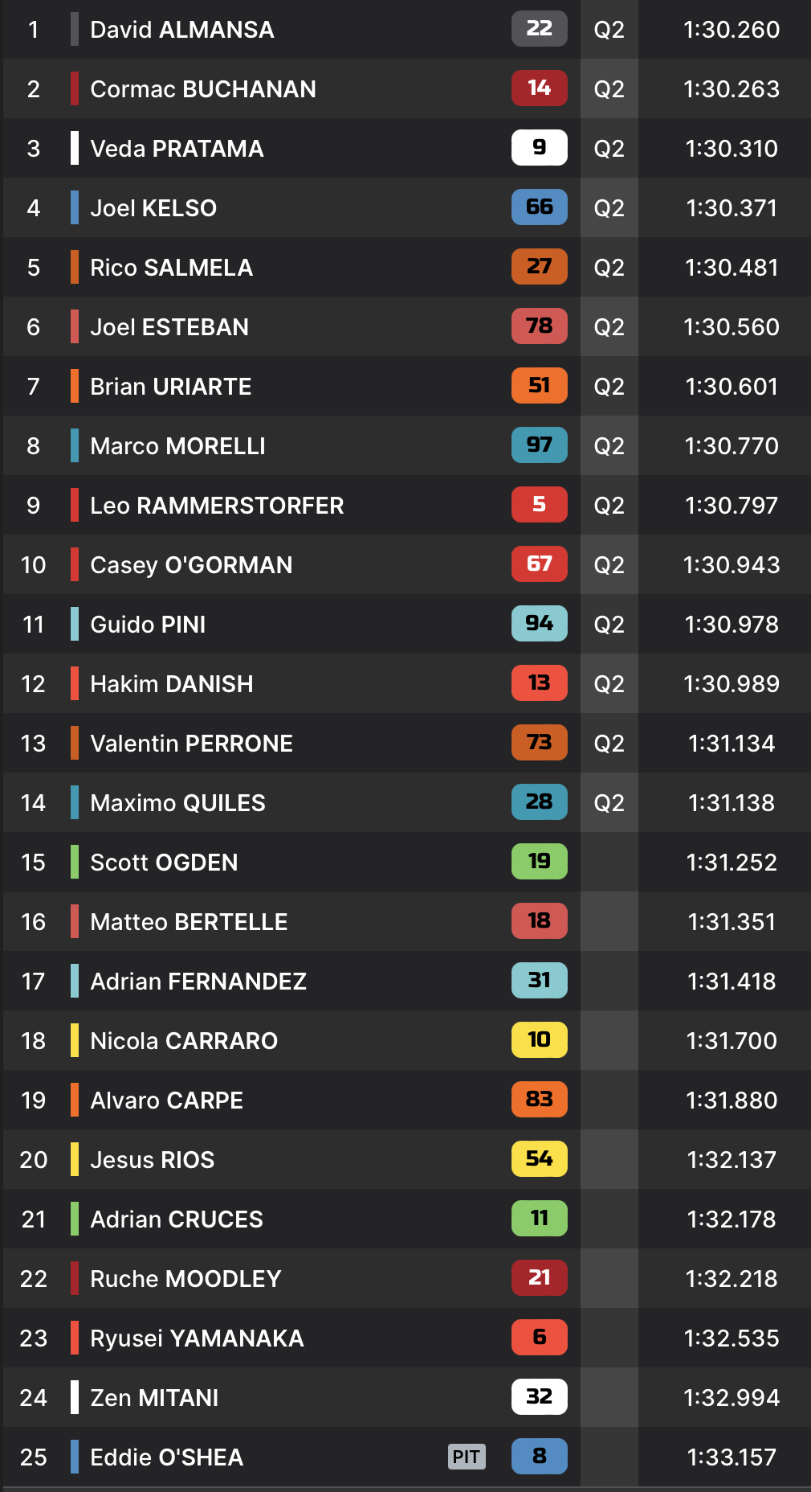This screenshot has height=1492, width=811.
Task: Select Rico SALMELA's lap time 1:30.481
Action: click(x=732, y=268)
